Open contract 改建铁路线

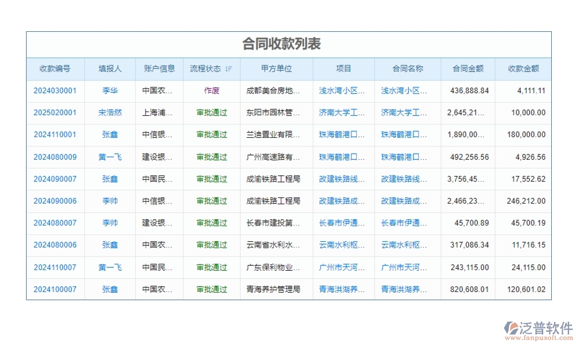tap(407, 179)
